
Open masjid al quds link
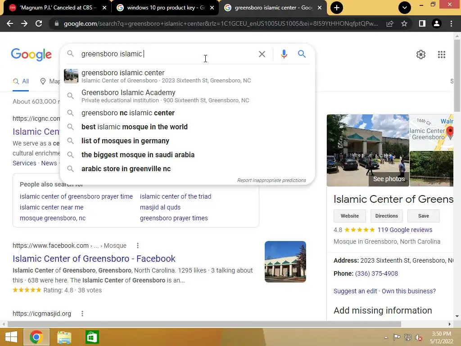[160, 207]
